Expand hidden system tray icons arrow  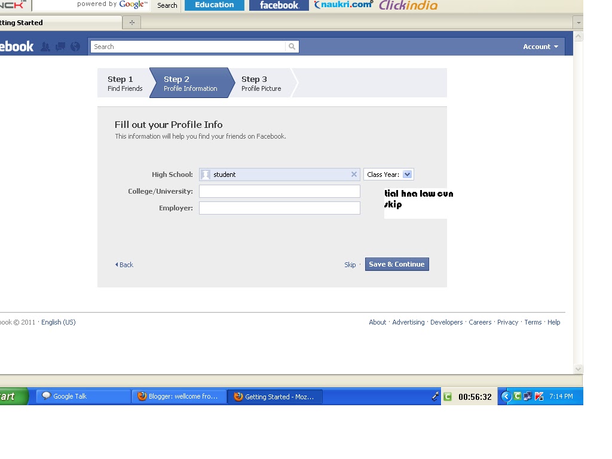click(506, 397)
